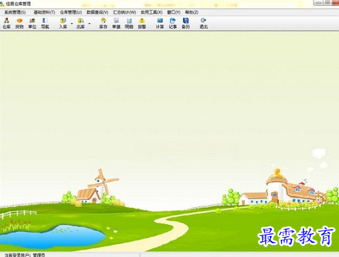339x257 pixels.
Task: Click the 入库 stock-in toolbar icon
Action: [x=63, y=24]
